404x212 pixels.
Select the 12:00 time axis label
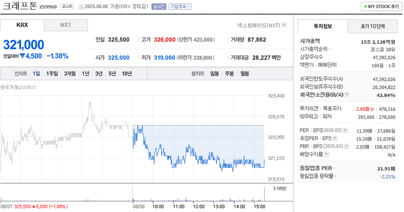(198, 206)
